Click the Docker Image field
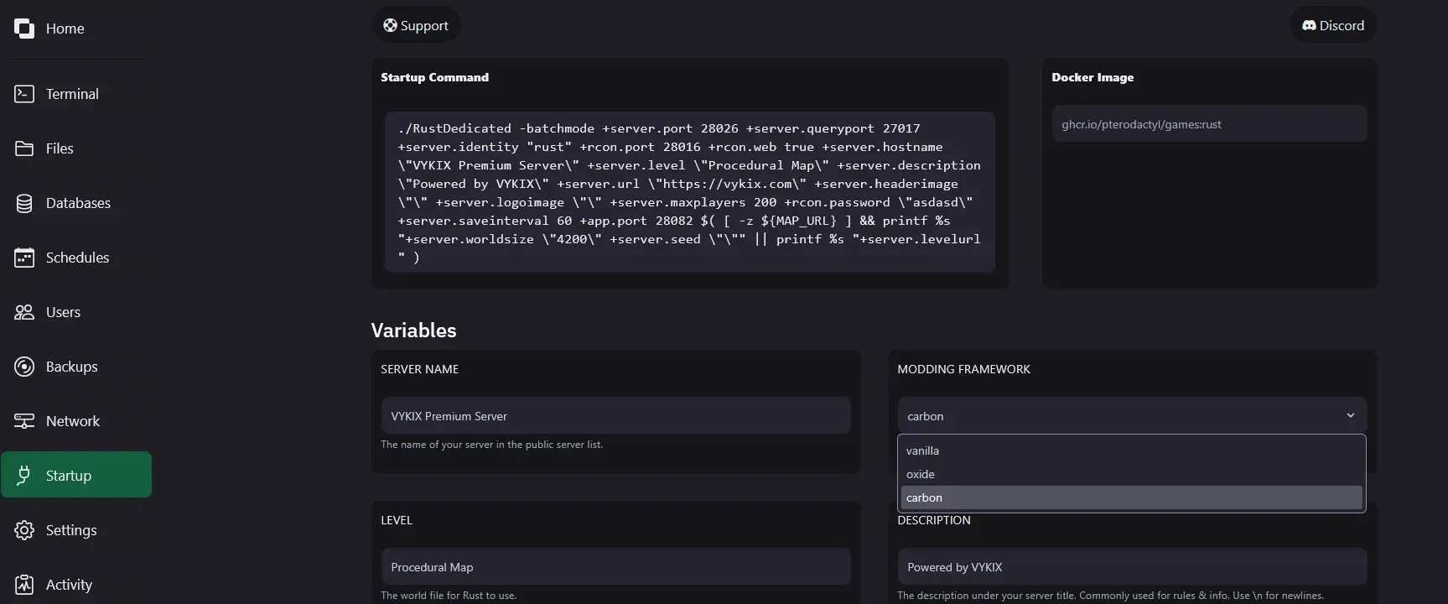This screenshot has width=1448, height=604. (1209, 124)
